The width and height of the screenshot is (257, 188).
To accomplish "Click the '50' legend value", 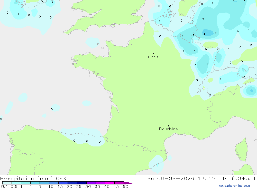I will (125, 186).
